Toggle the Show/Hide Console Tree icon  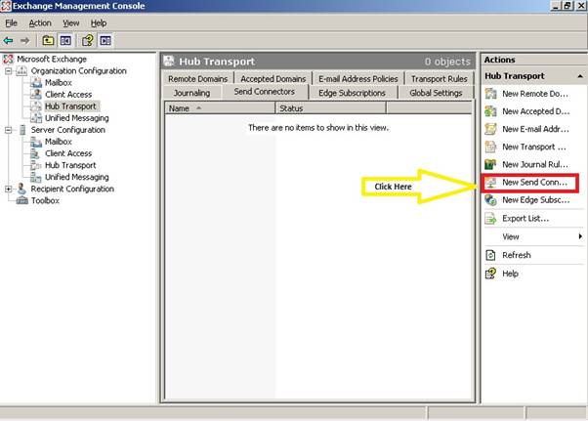tap(65, 40)
